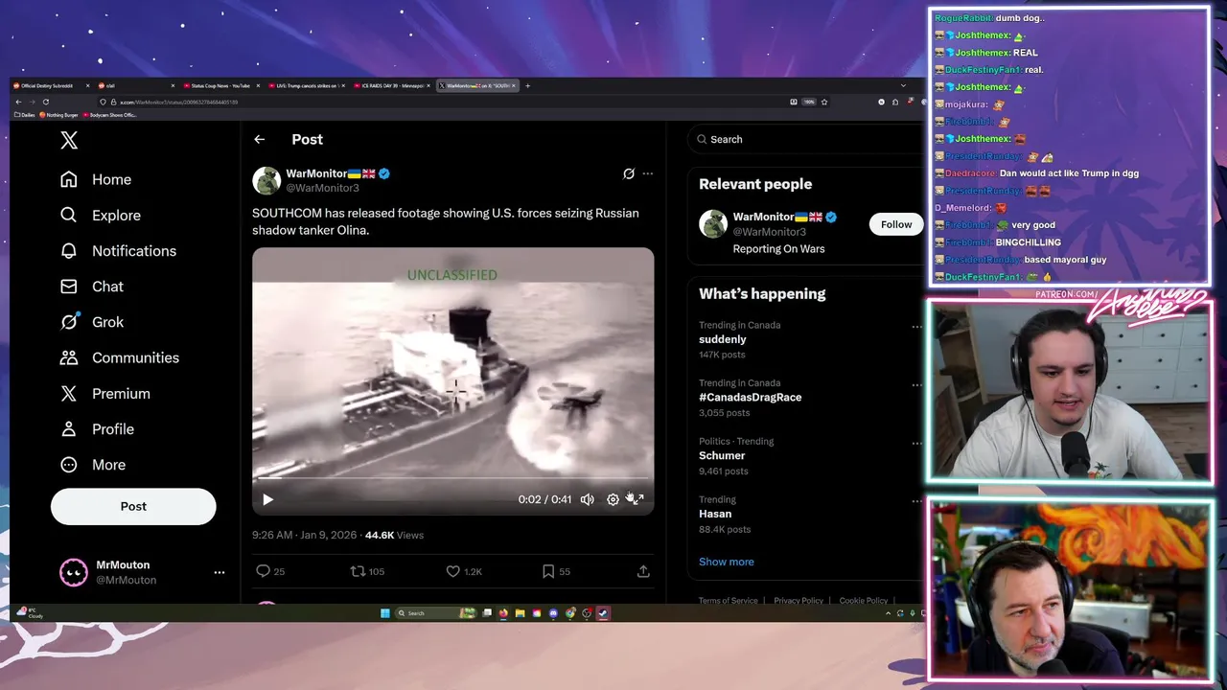Open options for Schumer trend

tap(916, 444)
